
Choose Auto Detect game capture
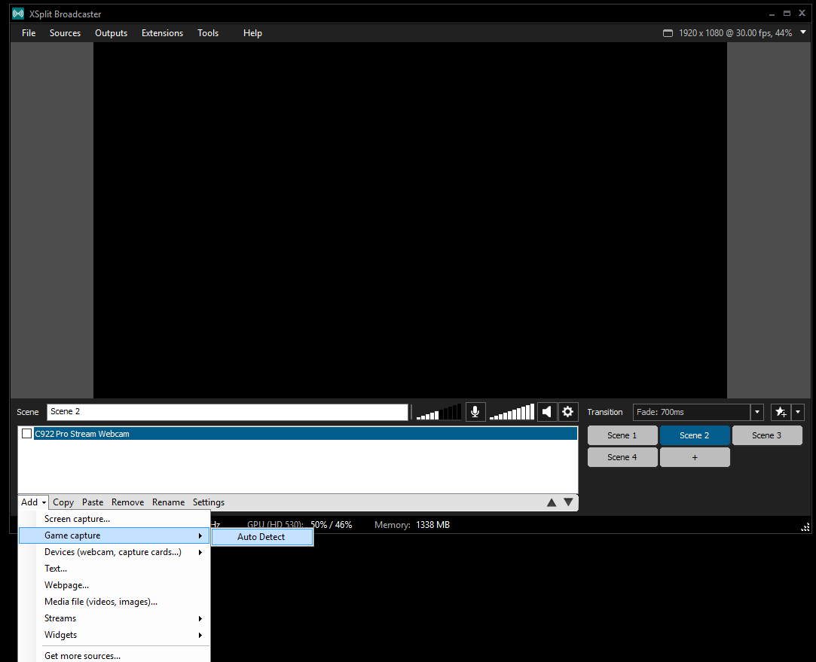[x=262, y=537]
